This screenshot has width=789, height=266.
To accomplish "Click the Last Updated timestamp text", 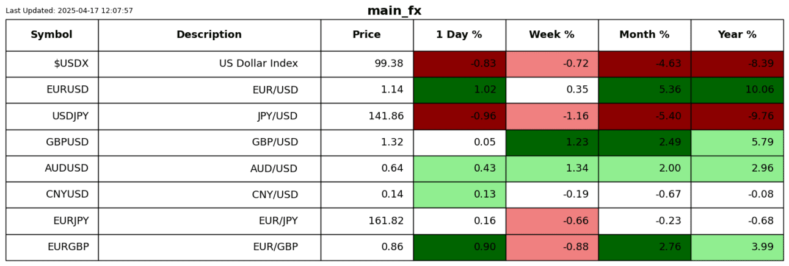I will tap(69, 11).
